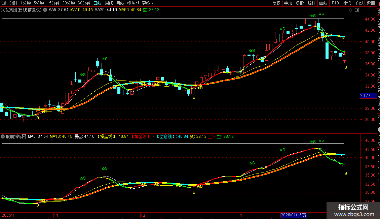Select the 15分钟 period tab
The image size is (380, 219).
coord(53,3)
